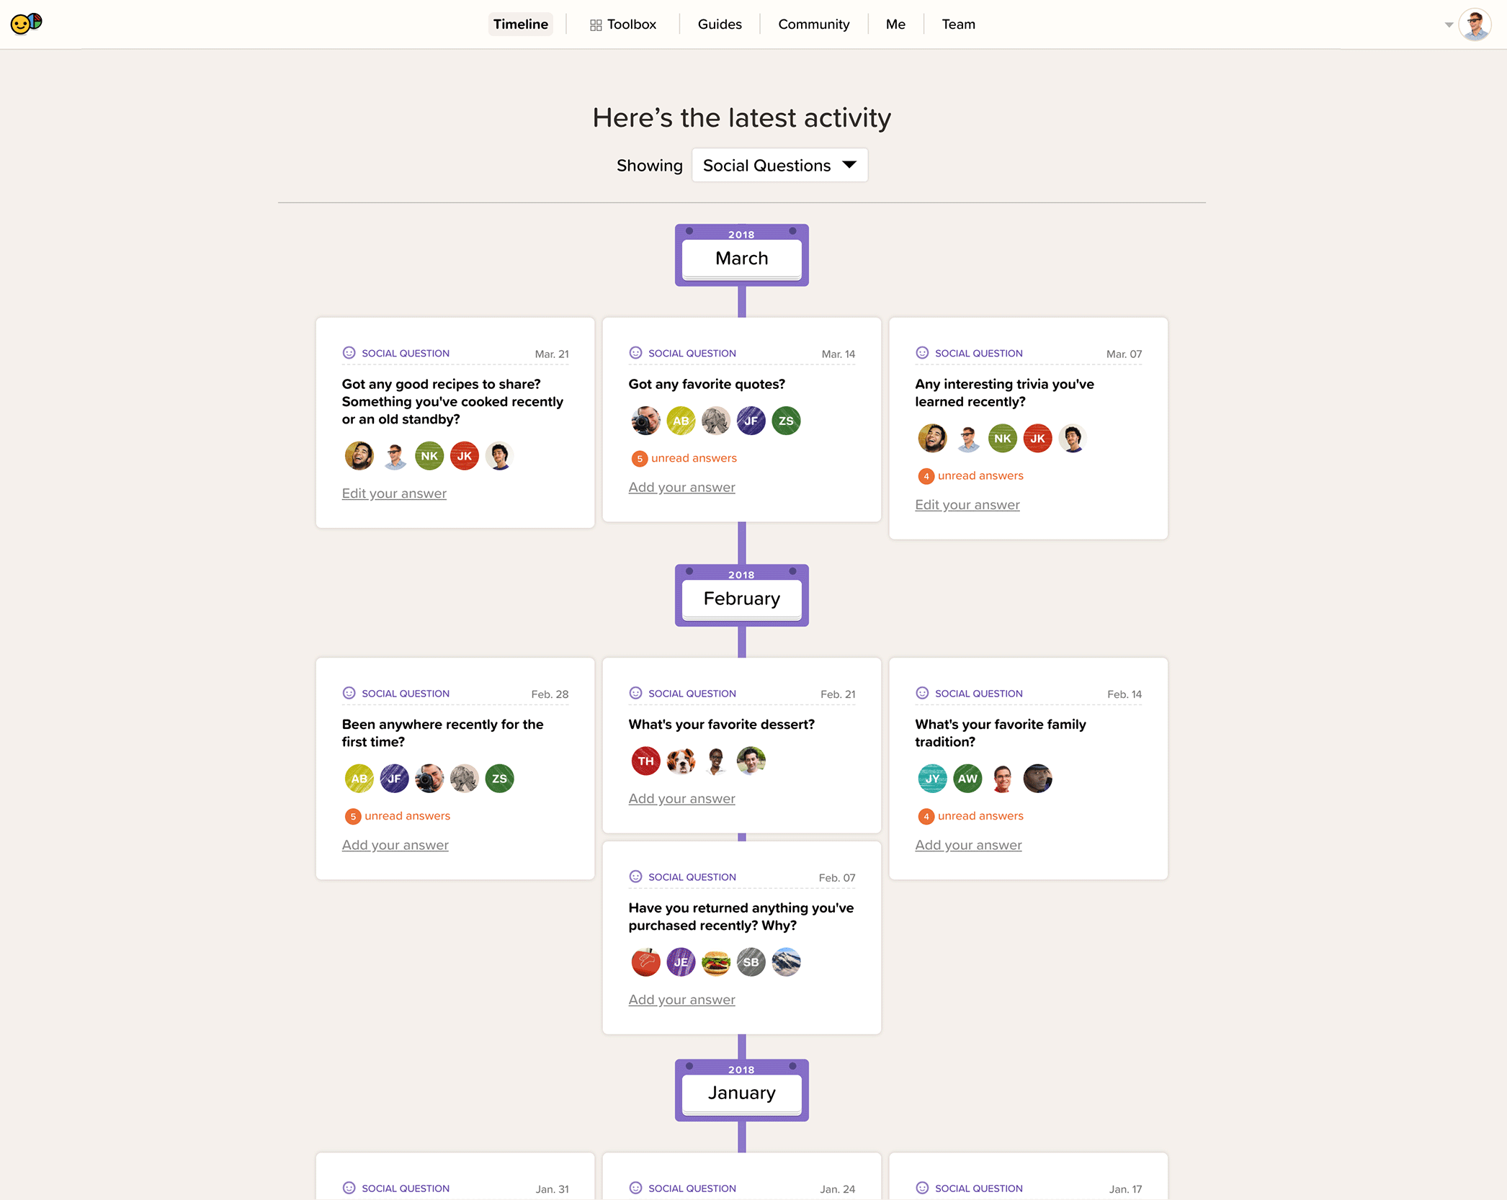Click the JE avatar on returned purchase question
The height and width of the screenshot is (1200, 1507).
pos(681,962)
